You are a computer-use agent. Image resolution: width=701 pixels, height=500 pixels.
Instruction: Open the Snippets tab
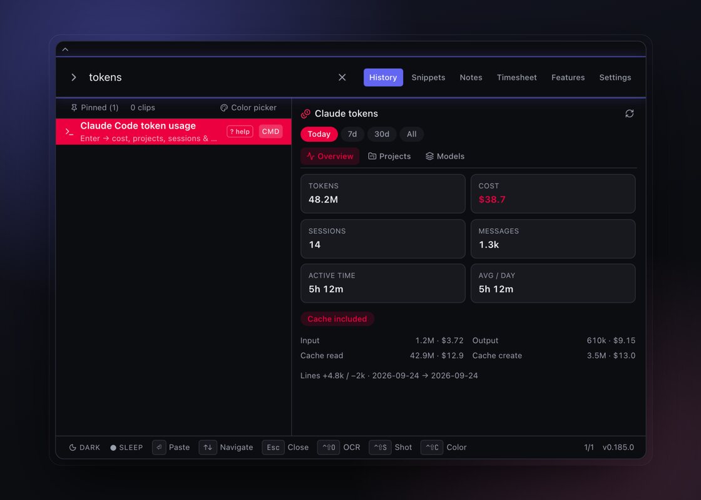[x=428, y=77]
